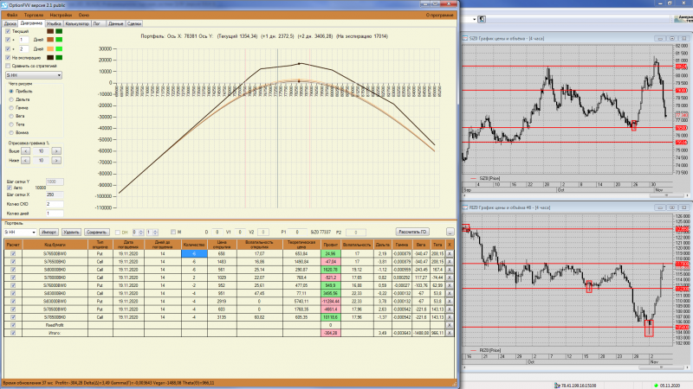Screen dimensions: 693x389
Task: Click the OptionFVV application icon in title bar
Action: tap(5, 5)
